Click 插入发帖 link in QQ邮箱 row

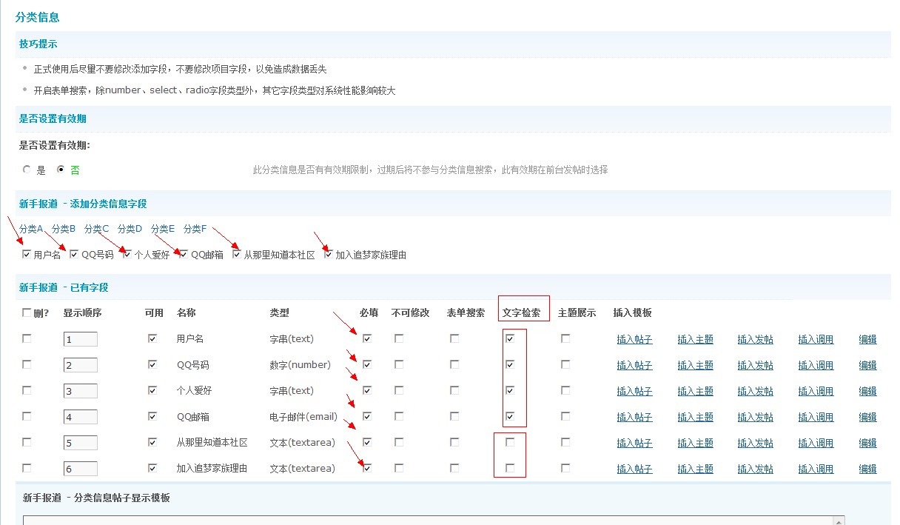(x=755, y=418)
